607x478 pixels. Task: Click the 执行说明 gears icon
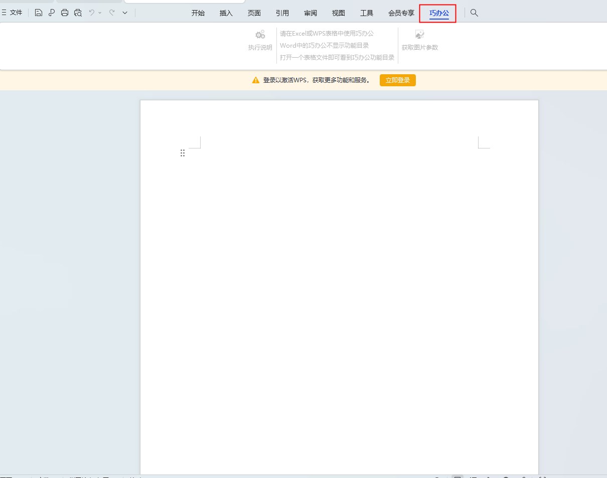(x=260, y=35)
